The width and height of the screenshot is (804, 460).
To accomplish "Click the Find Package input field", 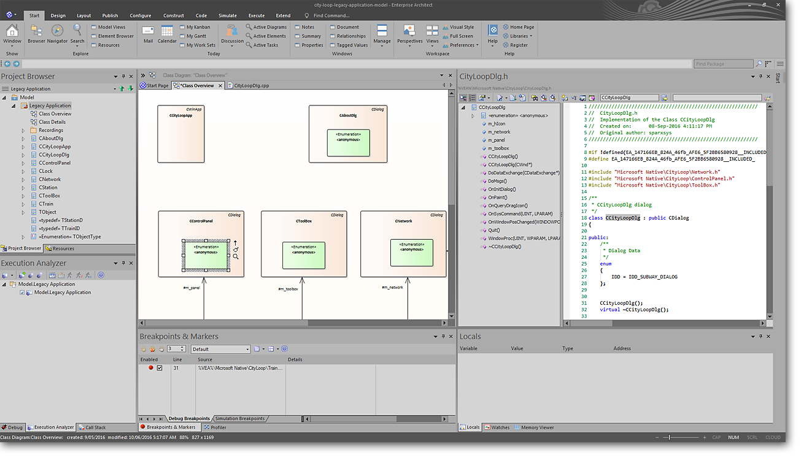I will coord(723,64).
